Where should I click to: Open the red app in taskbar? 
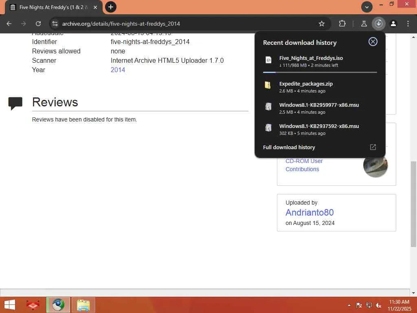(33, 305)
